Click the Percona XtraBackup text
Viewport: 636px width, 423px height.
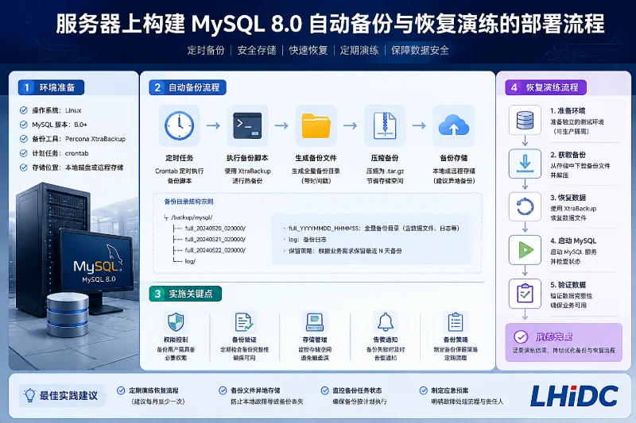[95, 139]
